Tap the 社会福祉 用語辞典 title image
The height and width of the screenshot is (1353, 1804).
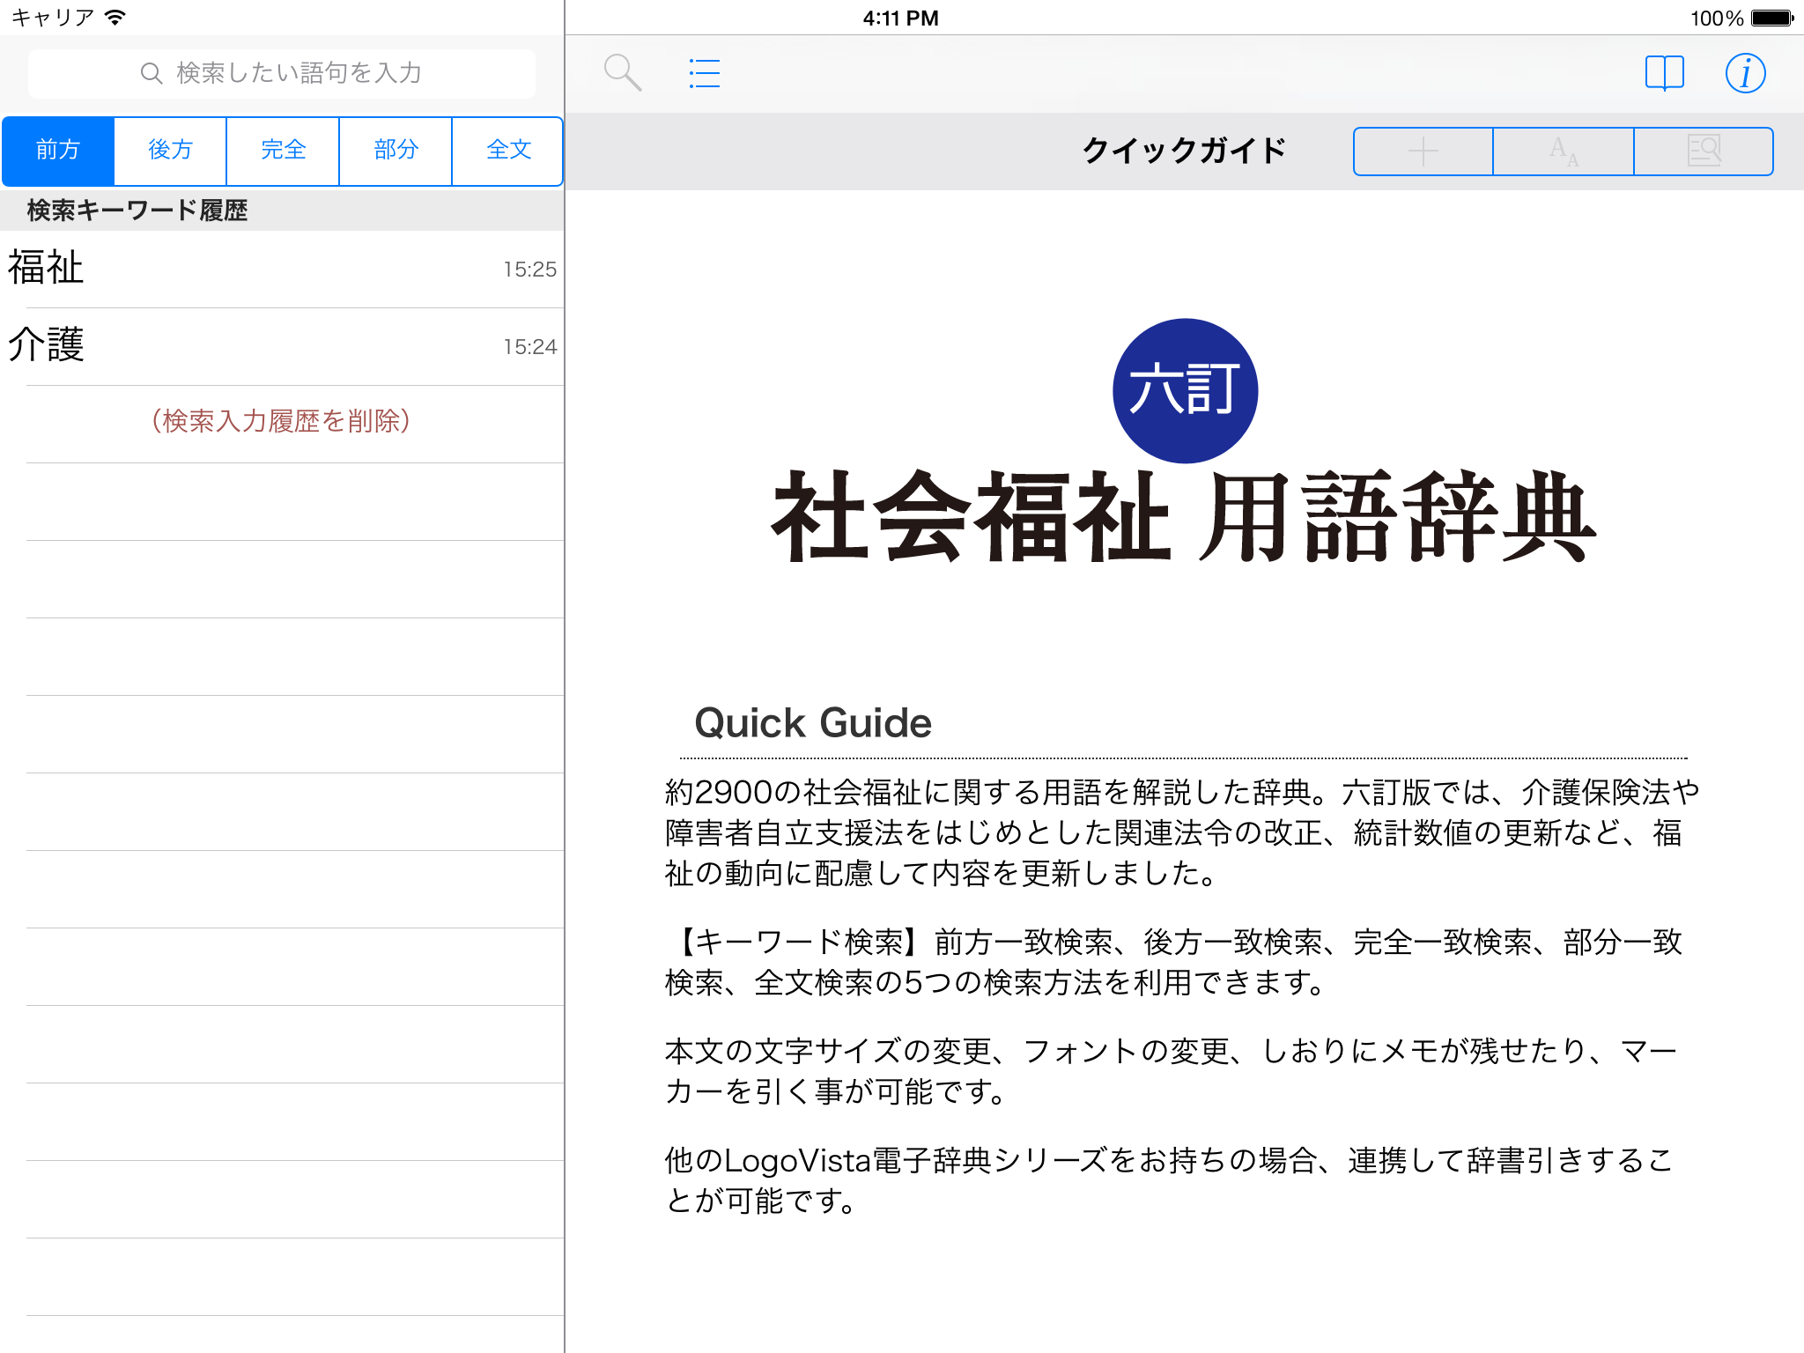click(x=1184, y=518)
